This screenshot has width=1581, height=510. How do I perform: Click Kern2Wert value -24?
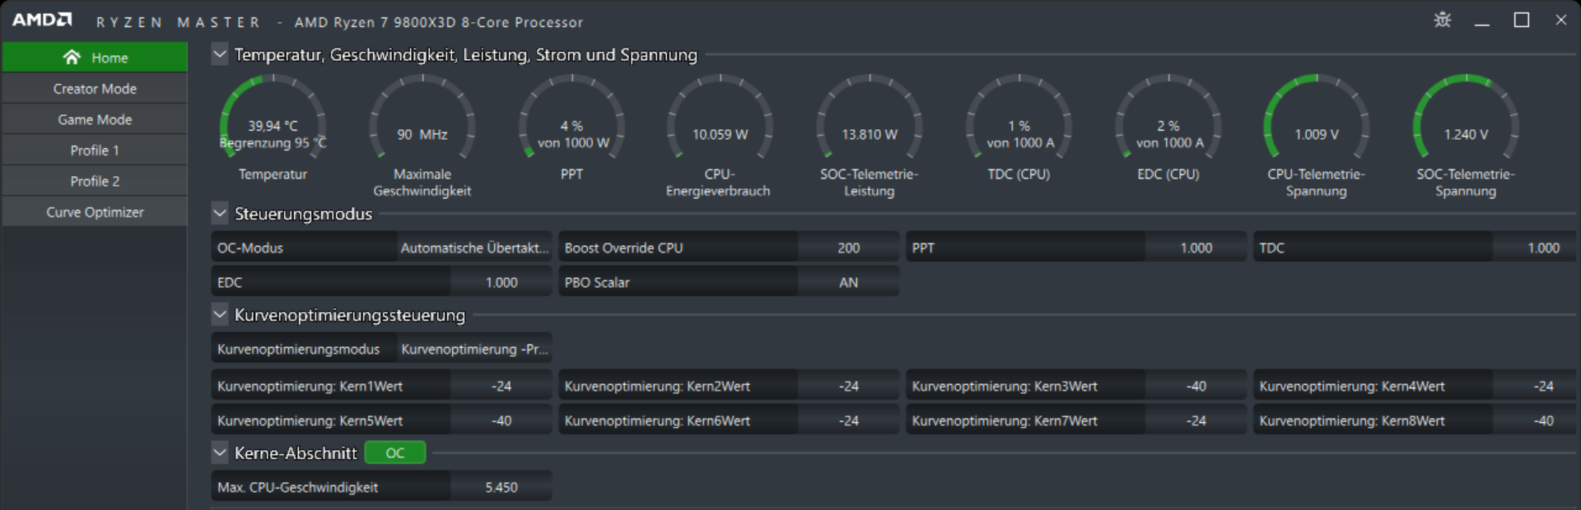coord(848,386)
